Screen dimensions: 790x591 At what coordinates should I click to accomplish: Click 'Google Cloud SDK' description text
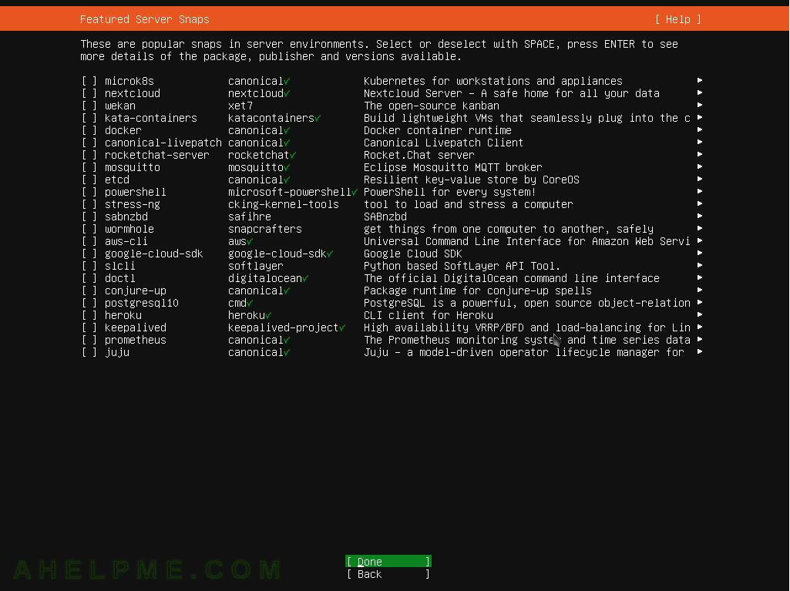(x=413, y=254)
